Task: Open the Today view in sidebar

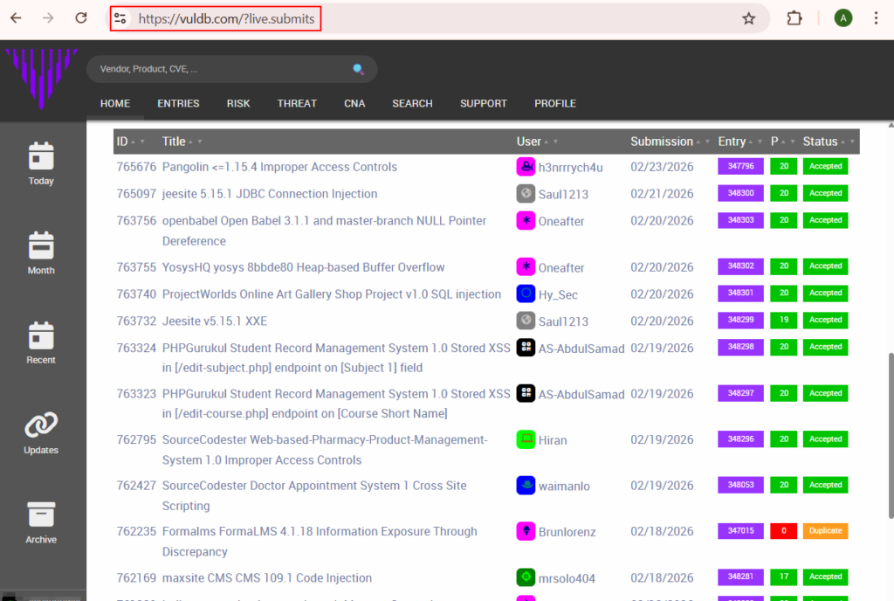Action: tap(40, 162)
